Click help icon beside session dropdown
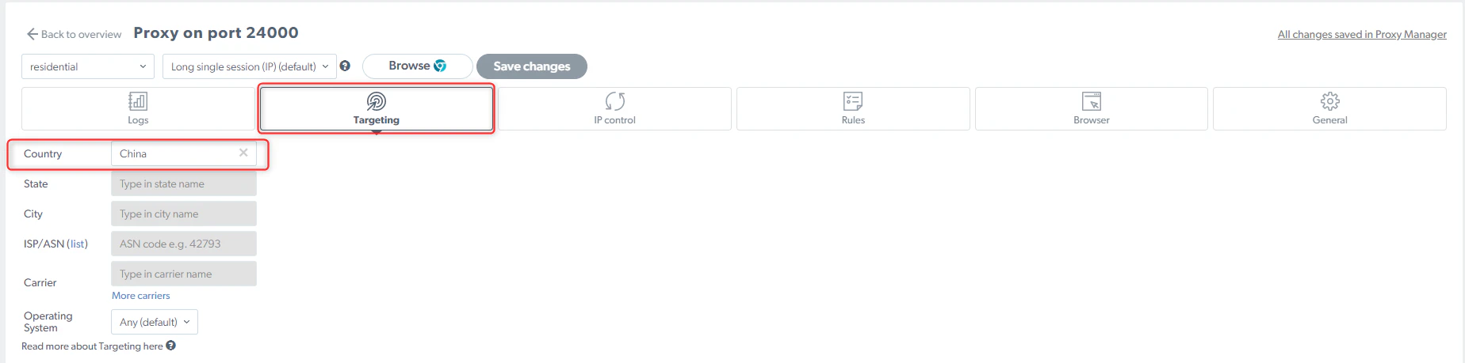The image size is (1465, 363). click(345, 66)
